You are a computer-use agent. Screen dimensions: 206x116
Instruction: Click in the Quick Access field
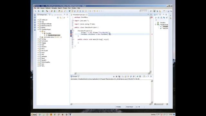point(144,11)
